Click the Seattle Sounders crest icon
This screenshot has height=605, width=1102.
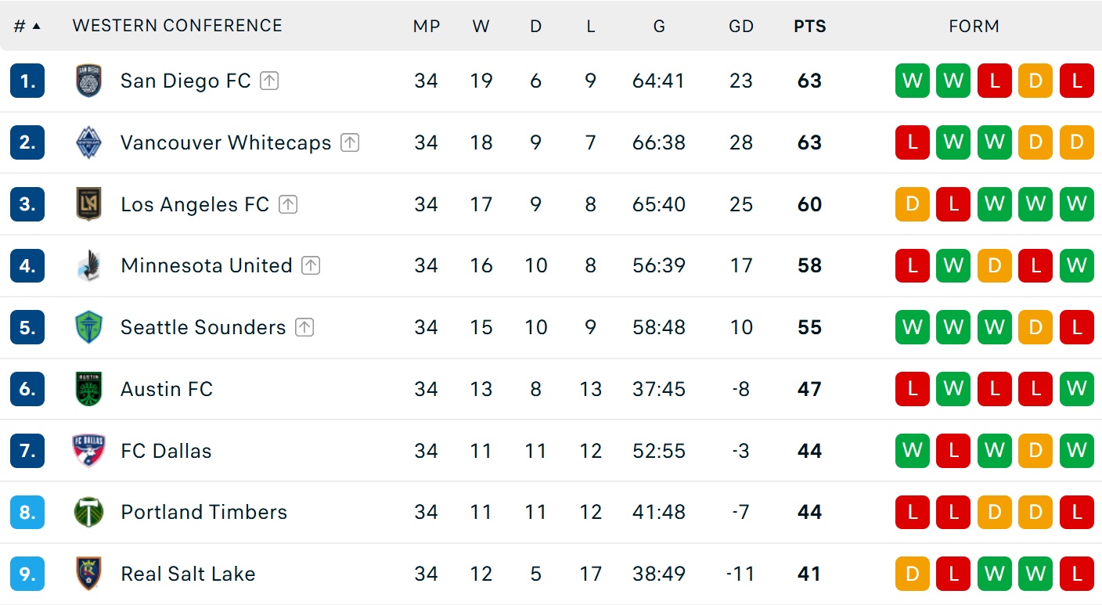88,327
